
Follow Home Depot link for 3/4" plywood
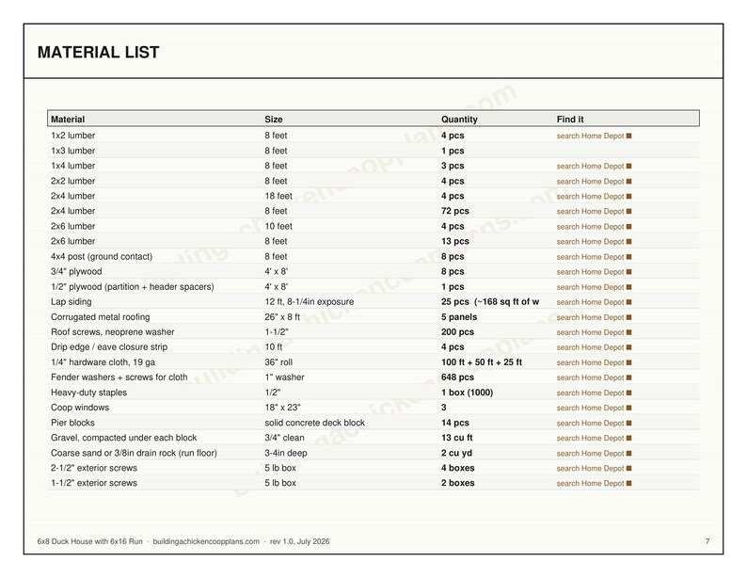coord(590,272)
